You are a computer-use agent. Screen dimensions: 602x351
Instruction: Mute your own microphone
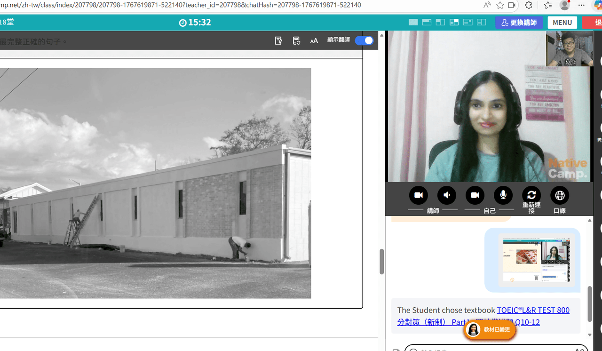[503, 195]
